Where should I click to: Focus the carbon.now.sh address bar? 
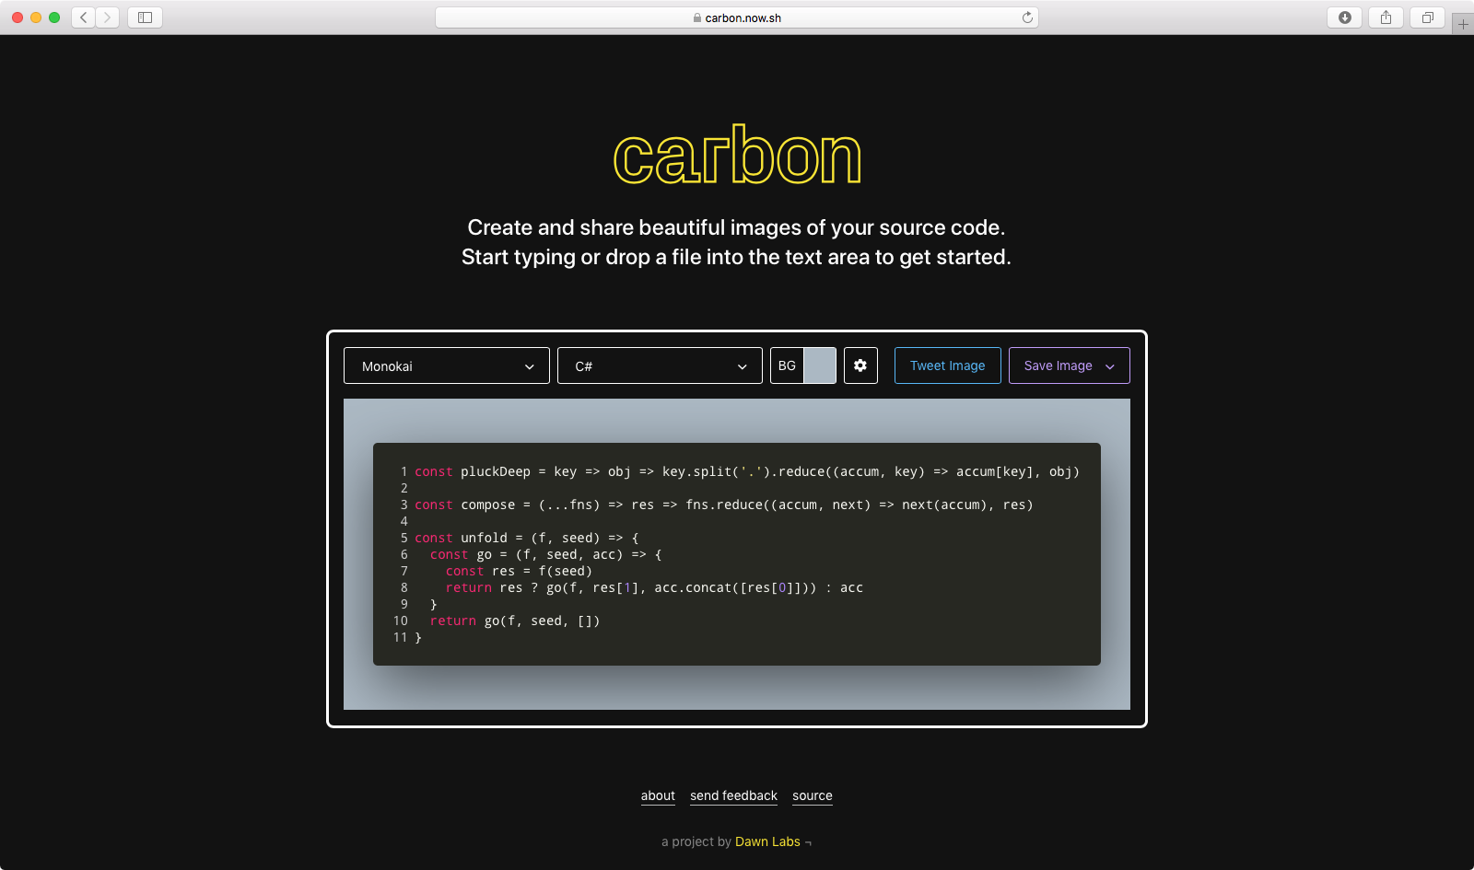pos(737,17)
